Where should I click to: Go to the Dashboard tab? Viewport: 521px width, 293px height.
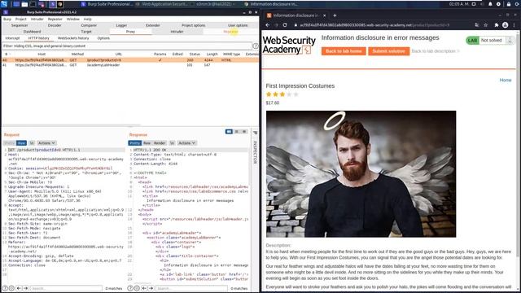point(33,32)
